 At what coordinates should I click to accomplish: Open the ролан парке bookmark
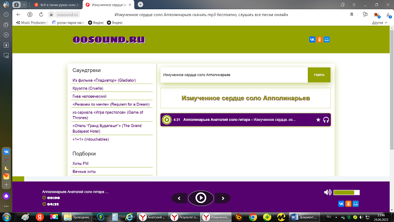click(x=68, y=23)
